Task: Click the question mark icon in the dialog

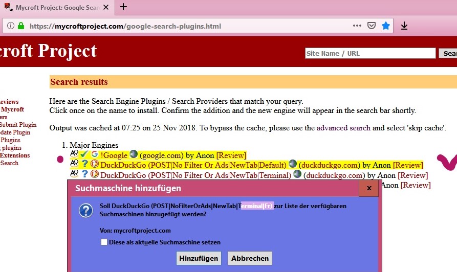Action: coord(85,211)
